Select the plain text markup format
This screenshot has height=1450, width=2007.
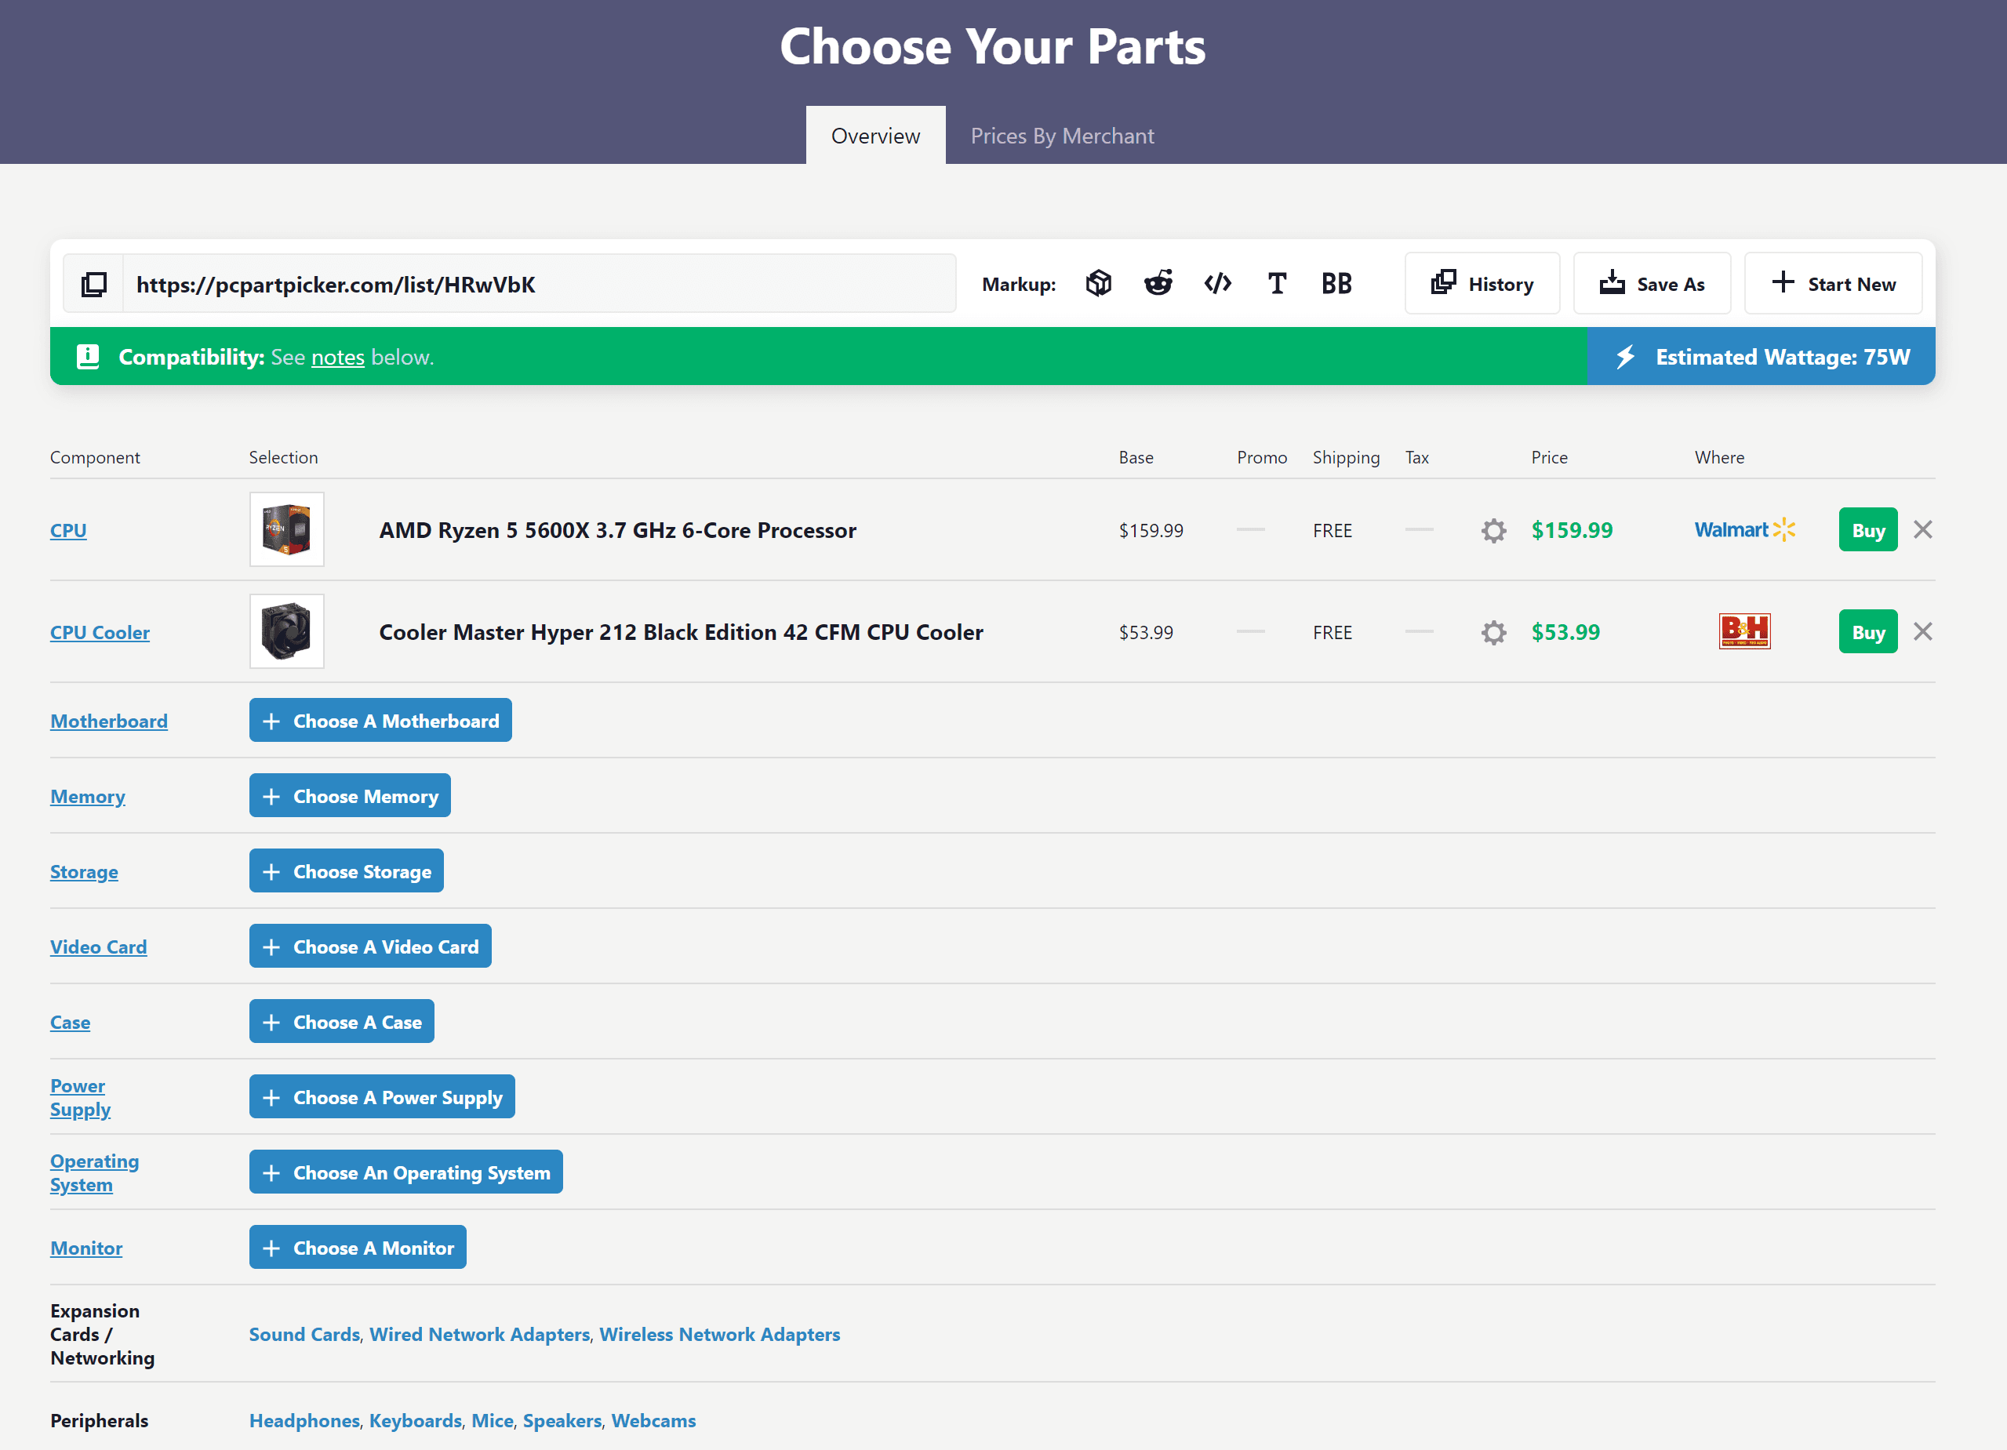[x=1277, y=283]
